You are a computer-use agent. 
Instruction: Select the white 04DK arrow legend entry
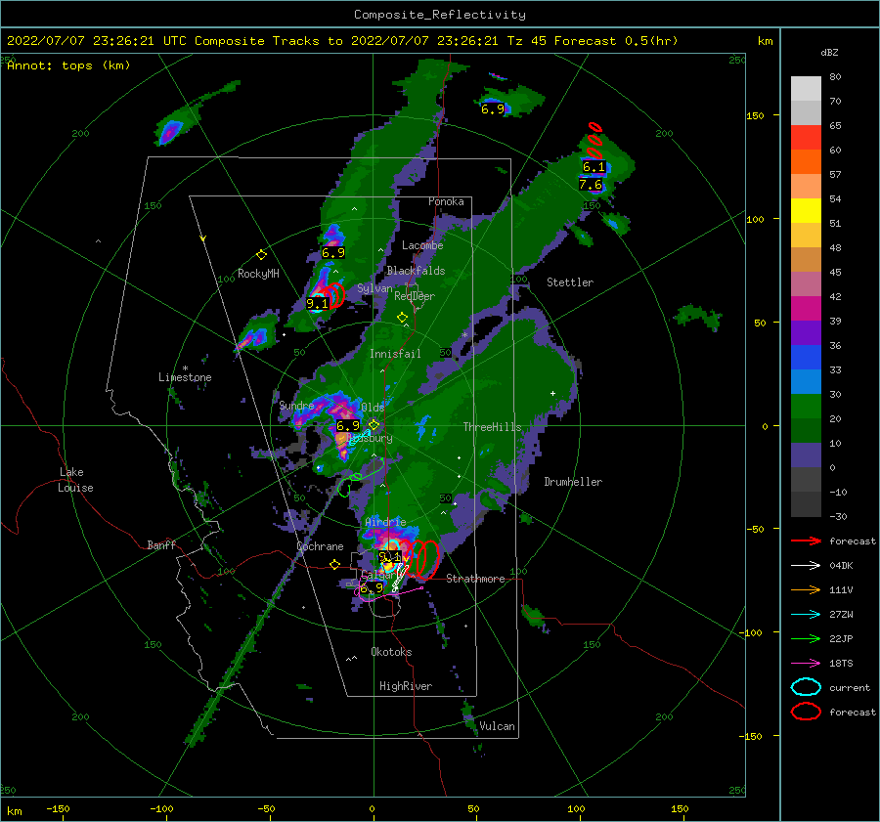pyautogui.click(x=806, y=565)
